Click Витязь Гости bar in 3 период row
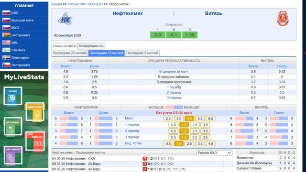The width and height of the screenshot is (306, 172). pos(279,137)
